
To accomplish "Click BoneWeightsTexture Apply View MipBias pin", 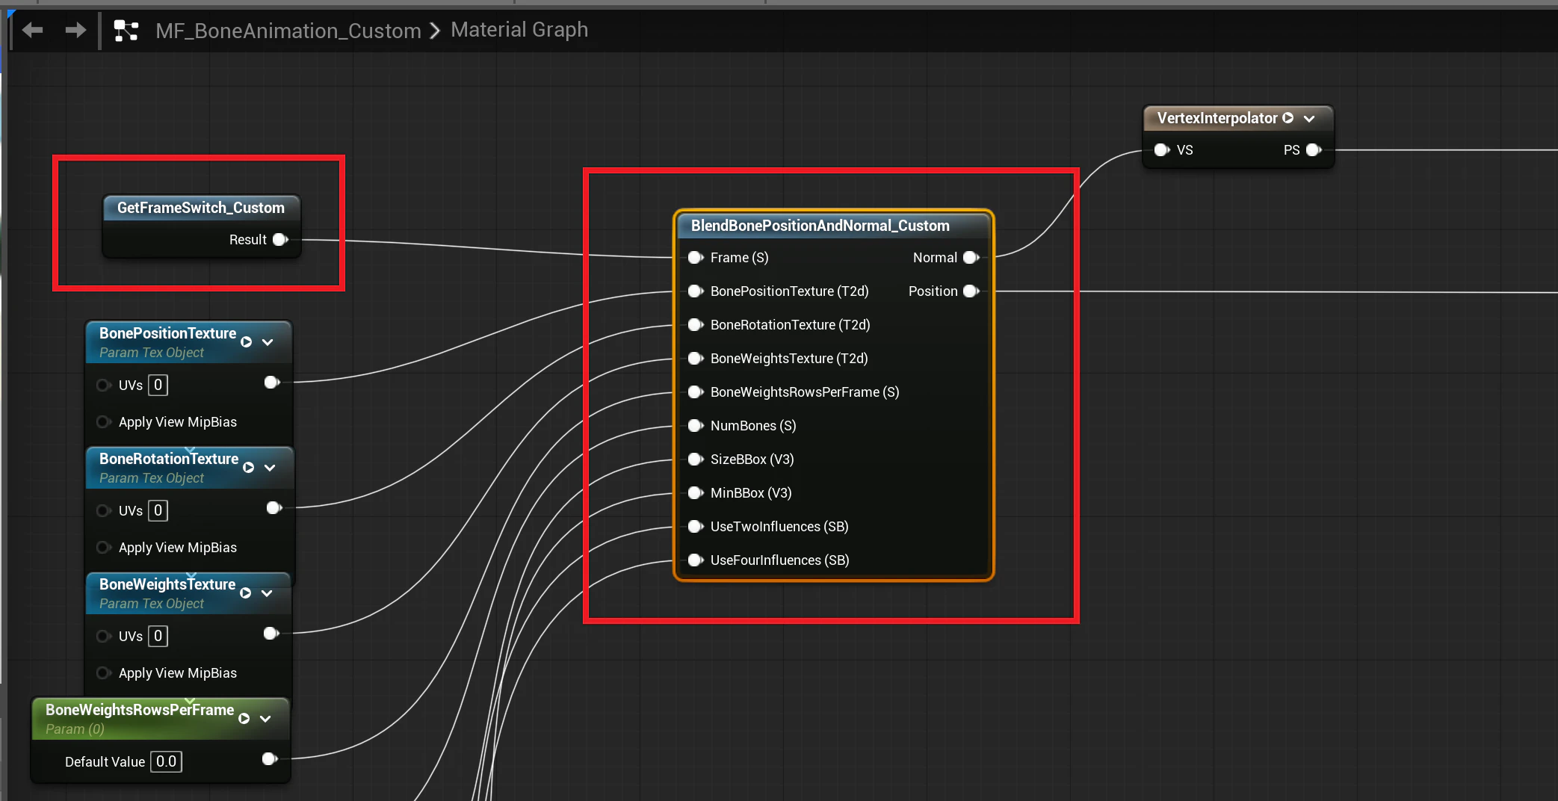I will point(103,673).
